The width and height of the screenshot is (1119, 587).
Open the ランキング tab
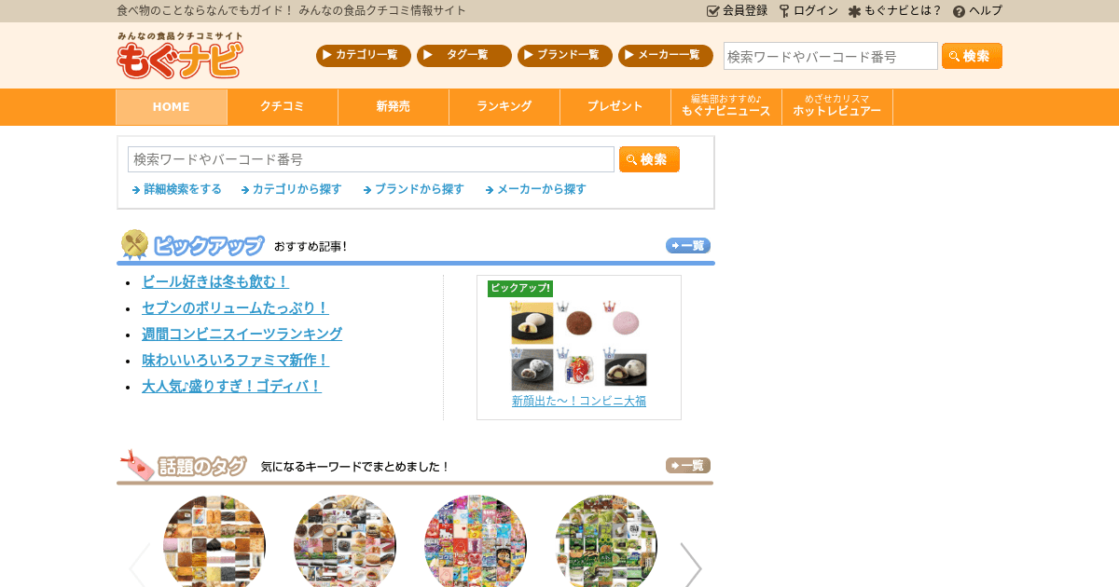click(x=504, y=106)
